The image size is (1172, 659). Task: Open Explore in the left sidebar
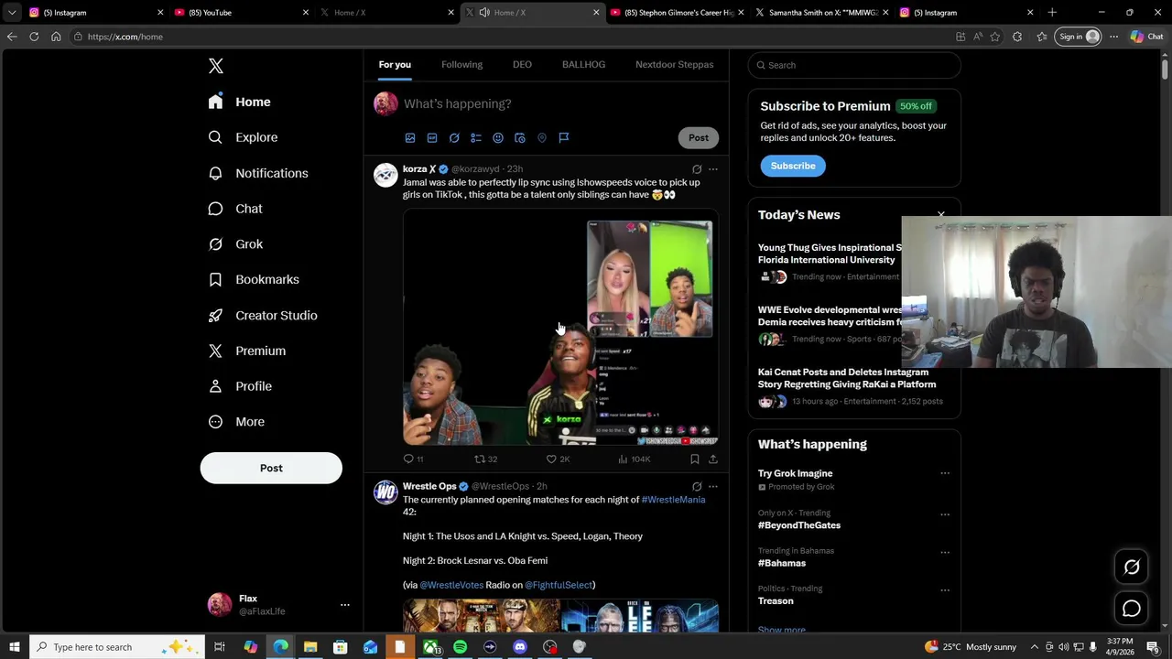(x=244, y=137)
